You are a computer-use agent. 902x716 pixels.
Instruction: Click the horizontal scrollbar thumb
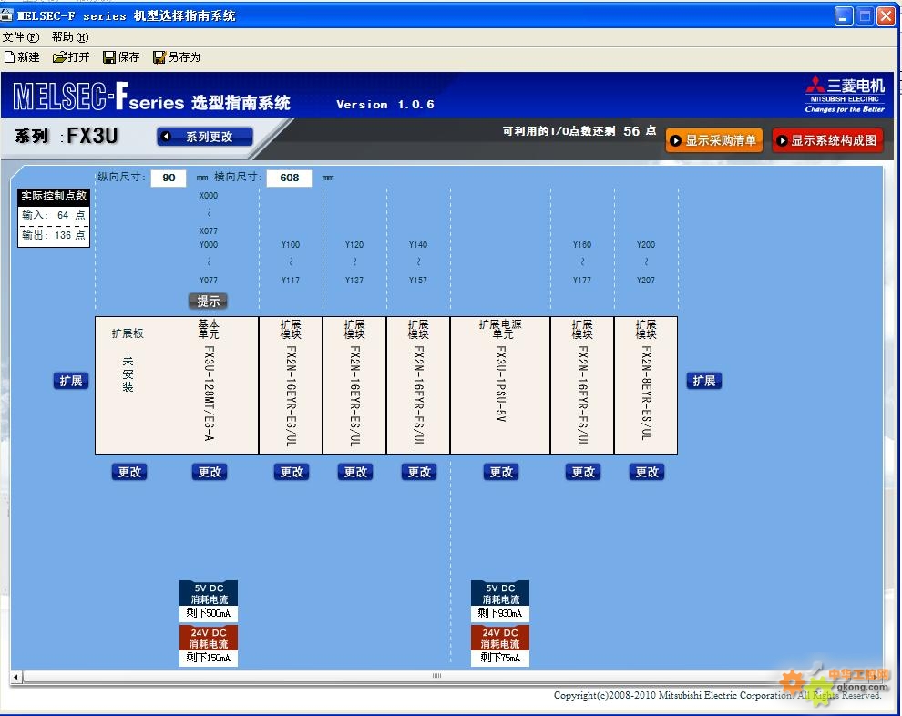[436, 676]
